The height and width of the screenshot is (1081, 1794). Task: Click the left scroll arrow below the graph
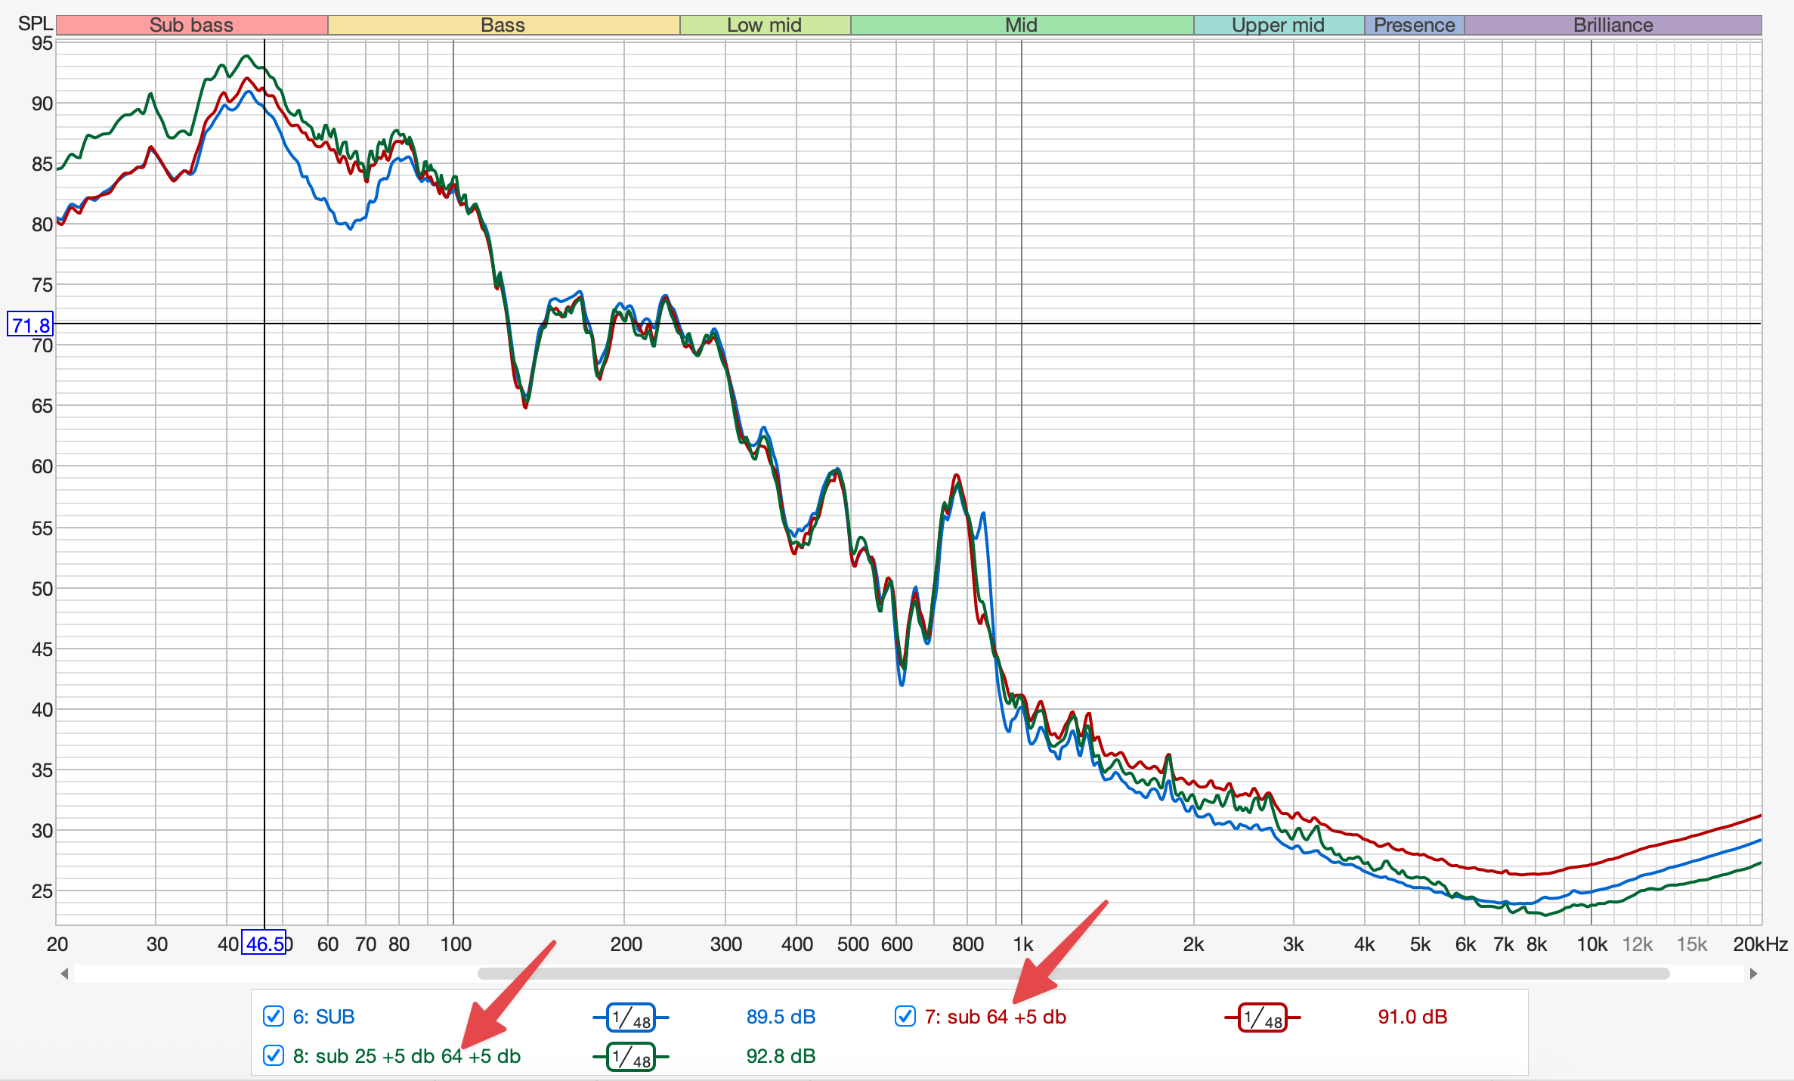pos(65,974)
